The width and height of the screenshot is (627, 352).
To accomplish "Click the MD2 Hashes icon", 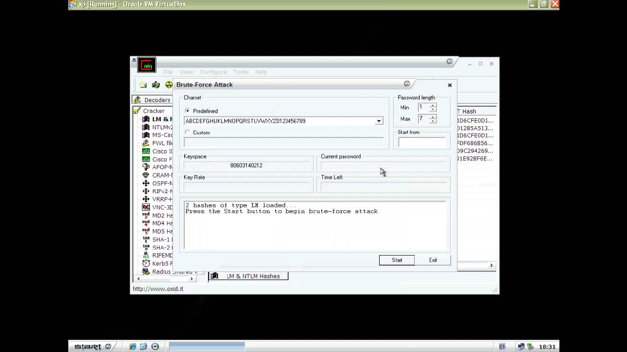I will [146, 215].
